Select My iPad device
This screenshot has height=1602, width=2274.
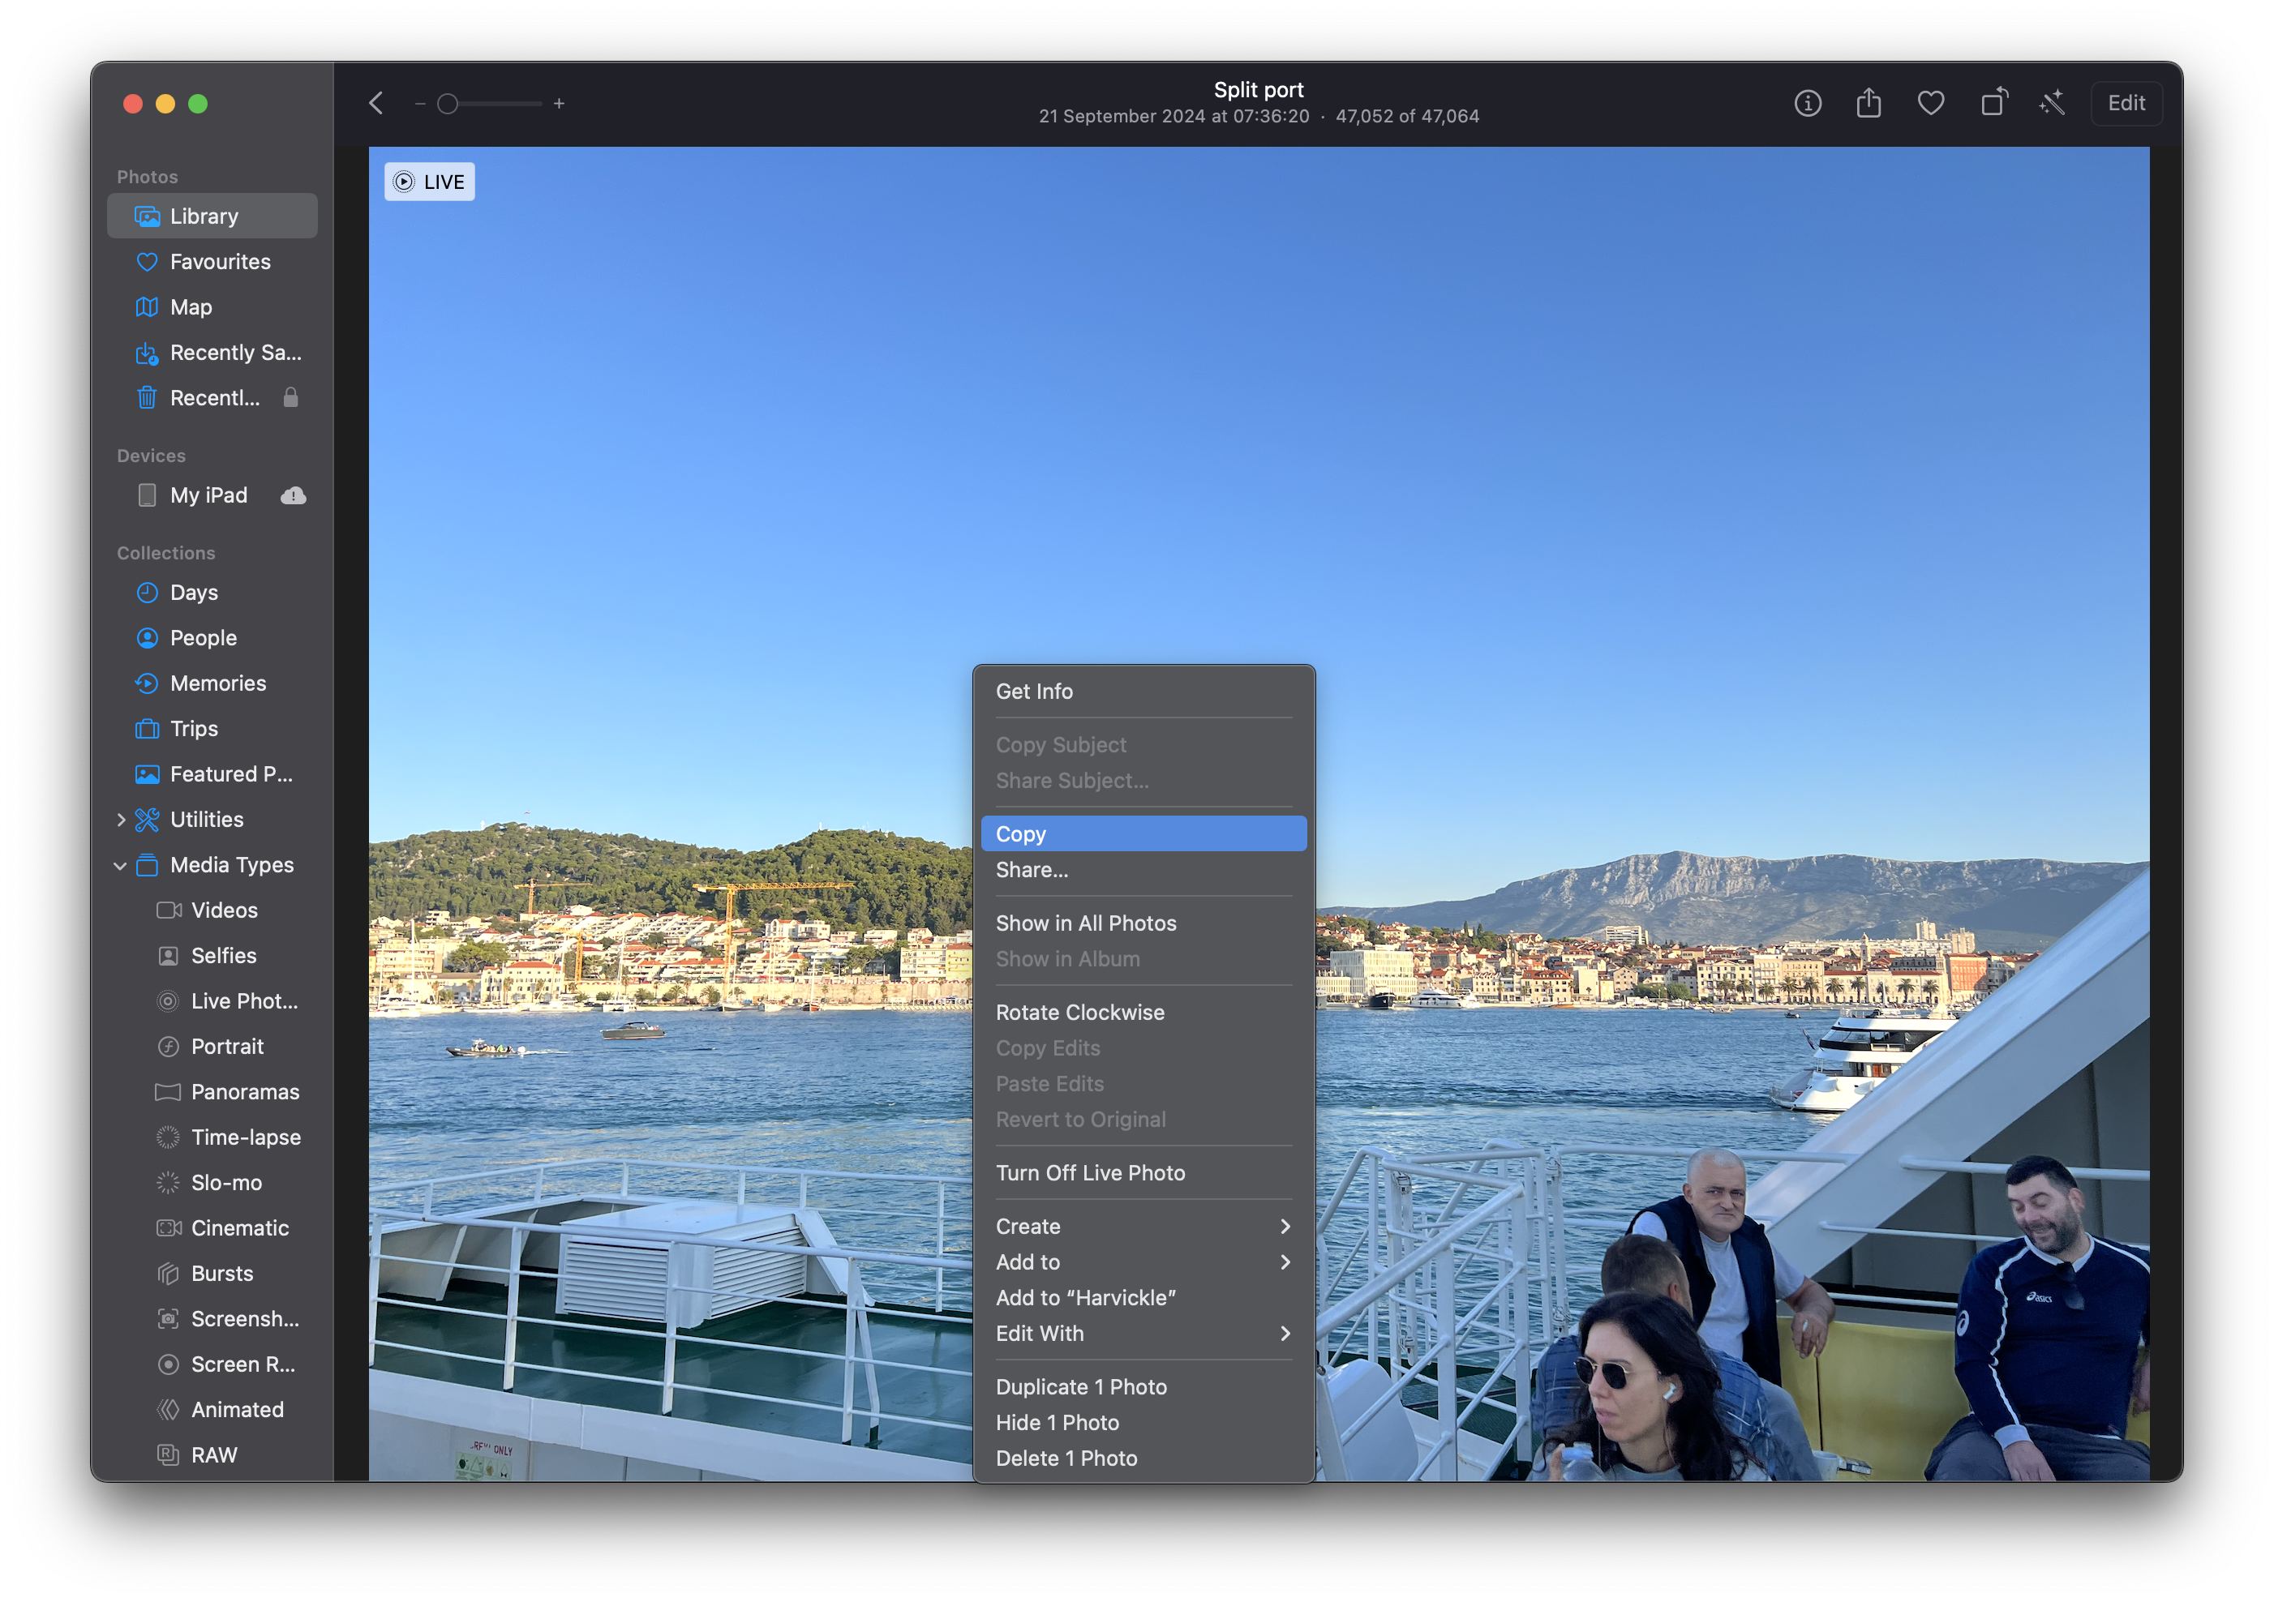click(x=212, y=495)
